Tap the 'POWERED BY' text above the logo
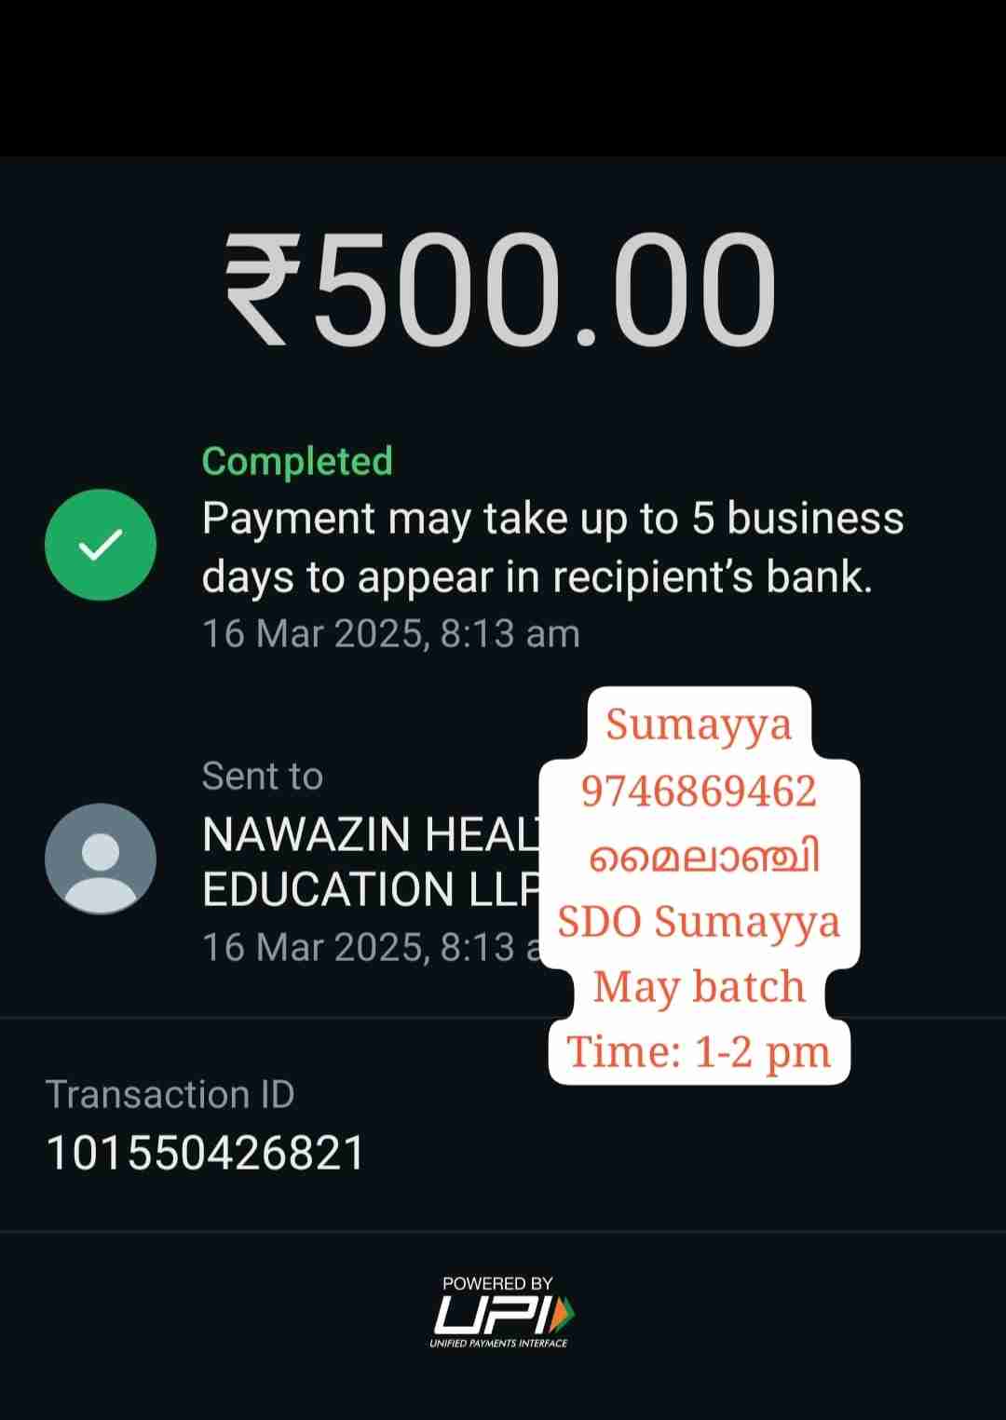This screenshot has height=1420, width=1006. tap(497, 1283)
